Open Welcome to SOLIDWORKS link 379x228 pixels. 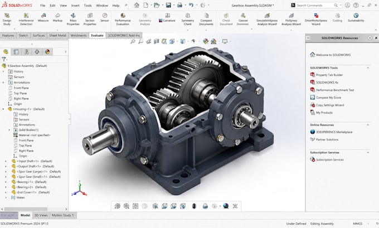click(330, 55)
